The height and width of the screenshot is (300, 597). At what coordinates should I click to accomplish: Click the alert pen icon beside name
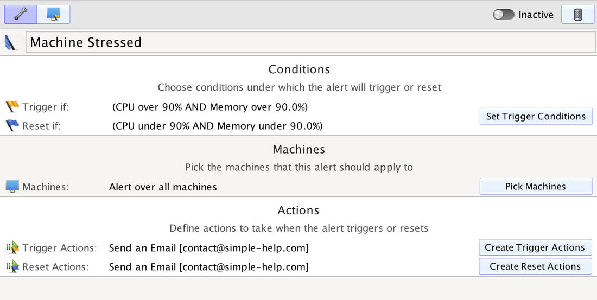click(x=10, y=42)
